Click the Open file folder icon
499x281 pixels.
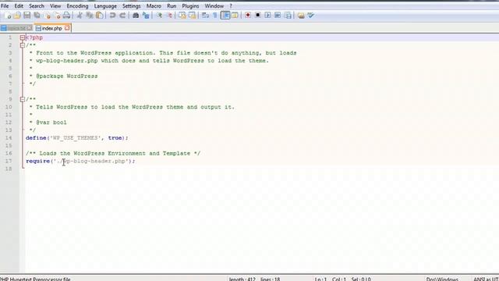point(17,16)
